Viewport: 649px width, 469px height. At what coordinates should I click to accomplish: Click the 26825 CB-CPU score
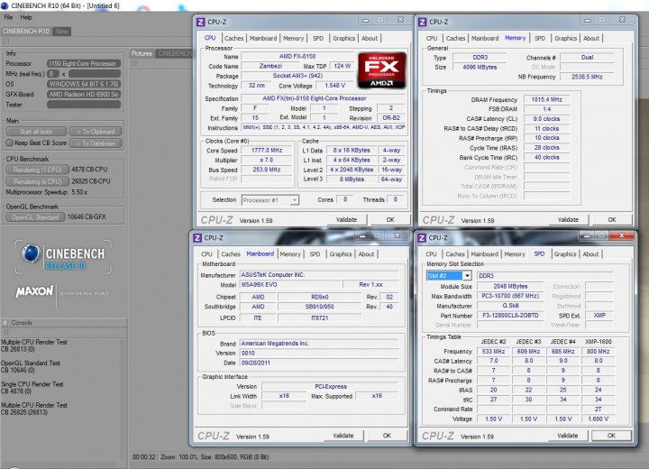91,181
